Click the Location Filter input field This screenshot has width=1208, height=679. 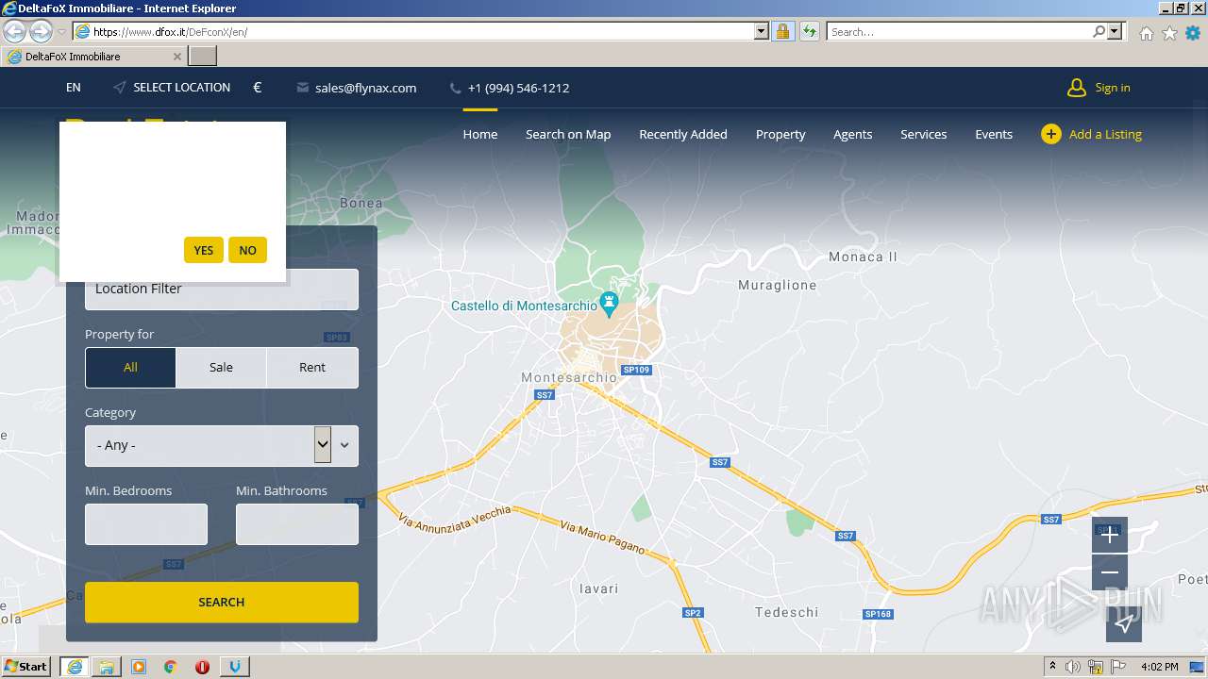pos(222,290)
